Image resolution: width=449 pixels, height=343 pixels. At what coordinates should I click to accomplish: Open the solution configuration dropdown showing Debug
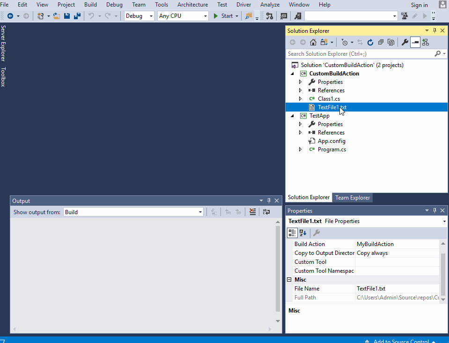pyautogui.click(x=139, y=15)
